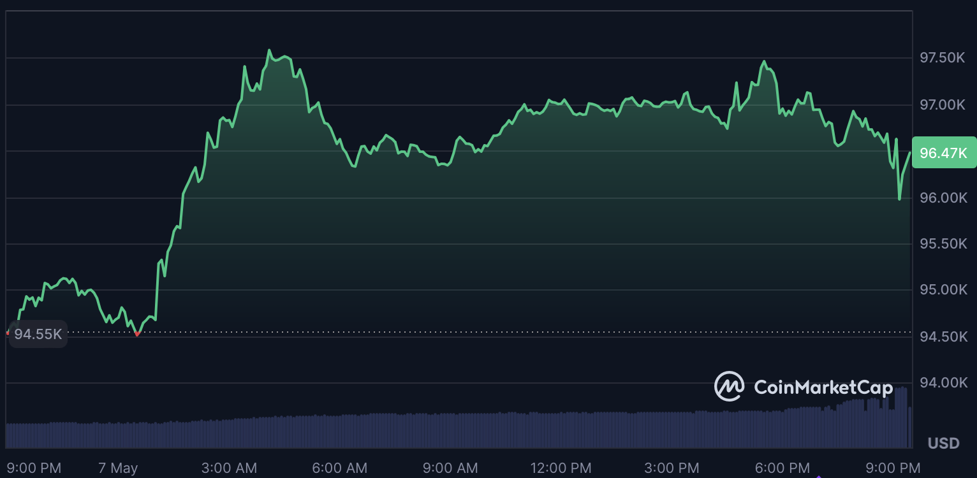Viewport: 977px width, 478px height.
Task: Click the 95.00K price axis label
Action: [x=943, y=290]
